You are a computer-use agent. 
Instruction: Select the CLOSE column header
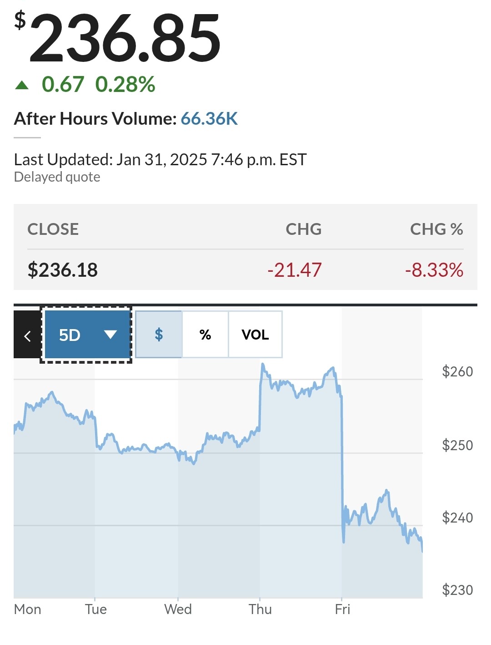[x=53, y=229]
